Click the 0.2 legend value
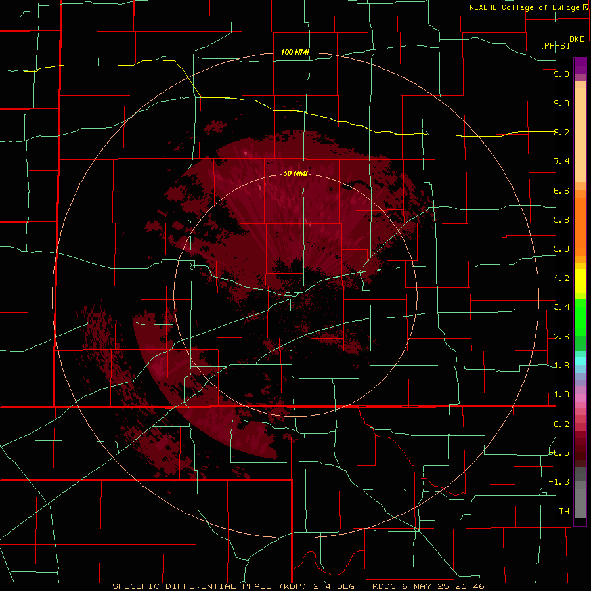This screenshot has height=591, width=591. [561, 424]
